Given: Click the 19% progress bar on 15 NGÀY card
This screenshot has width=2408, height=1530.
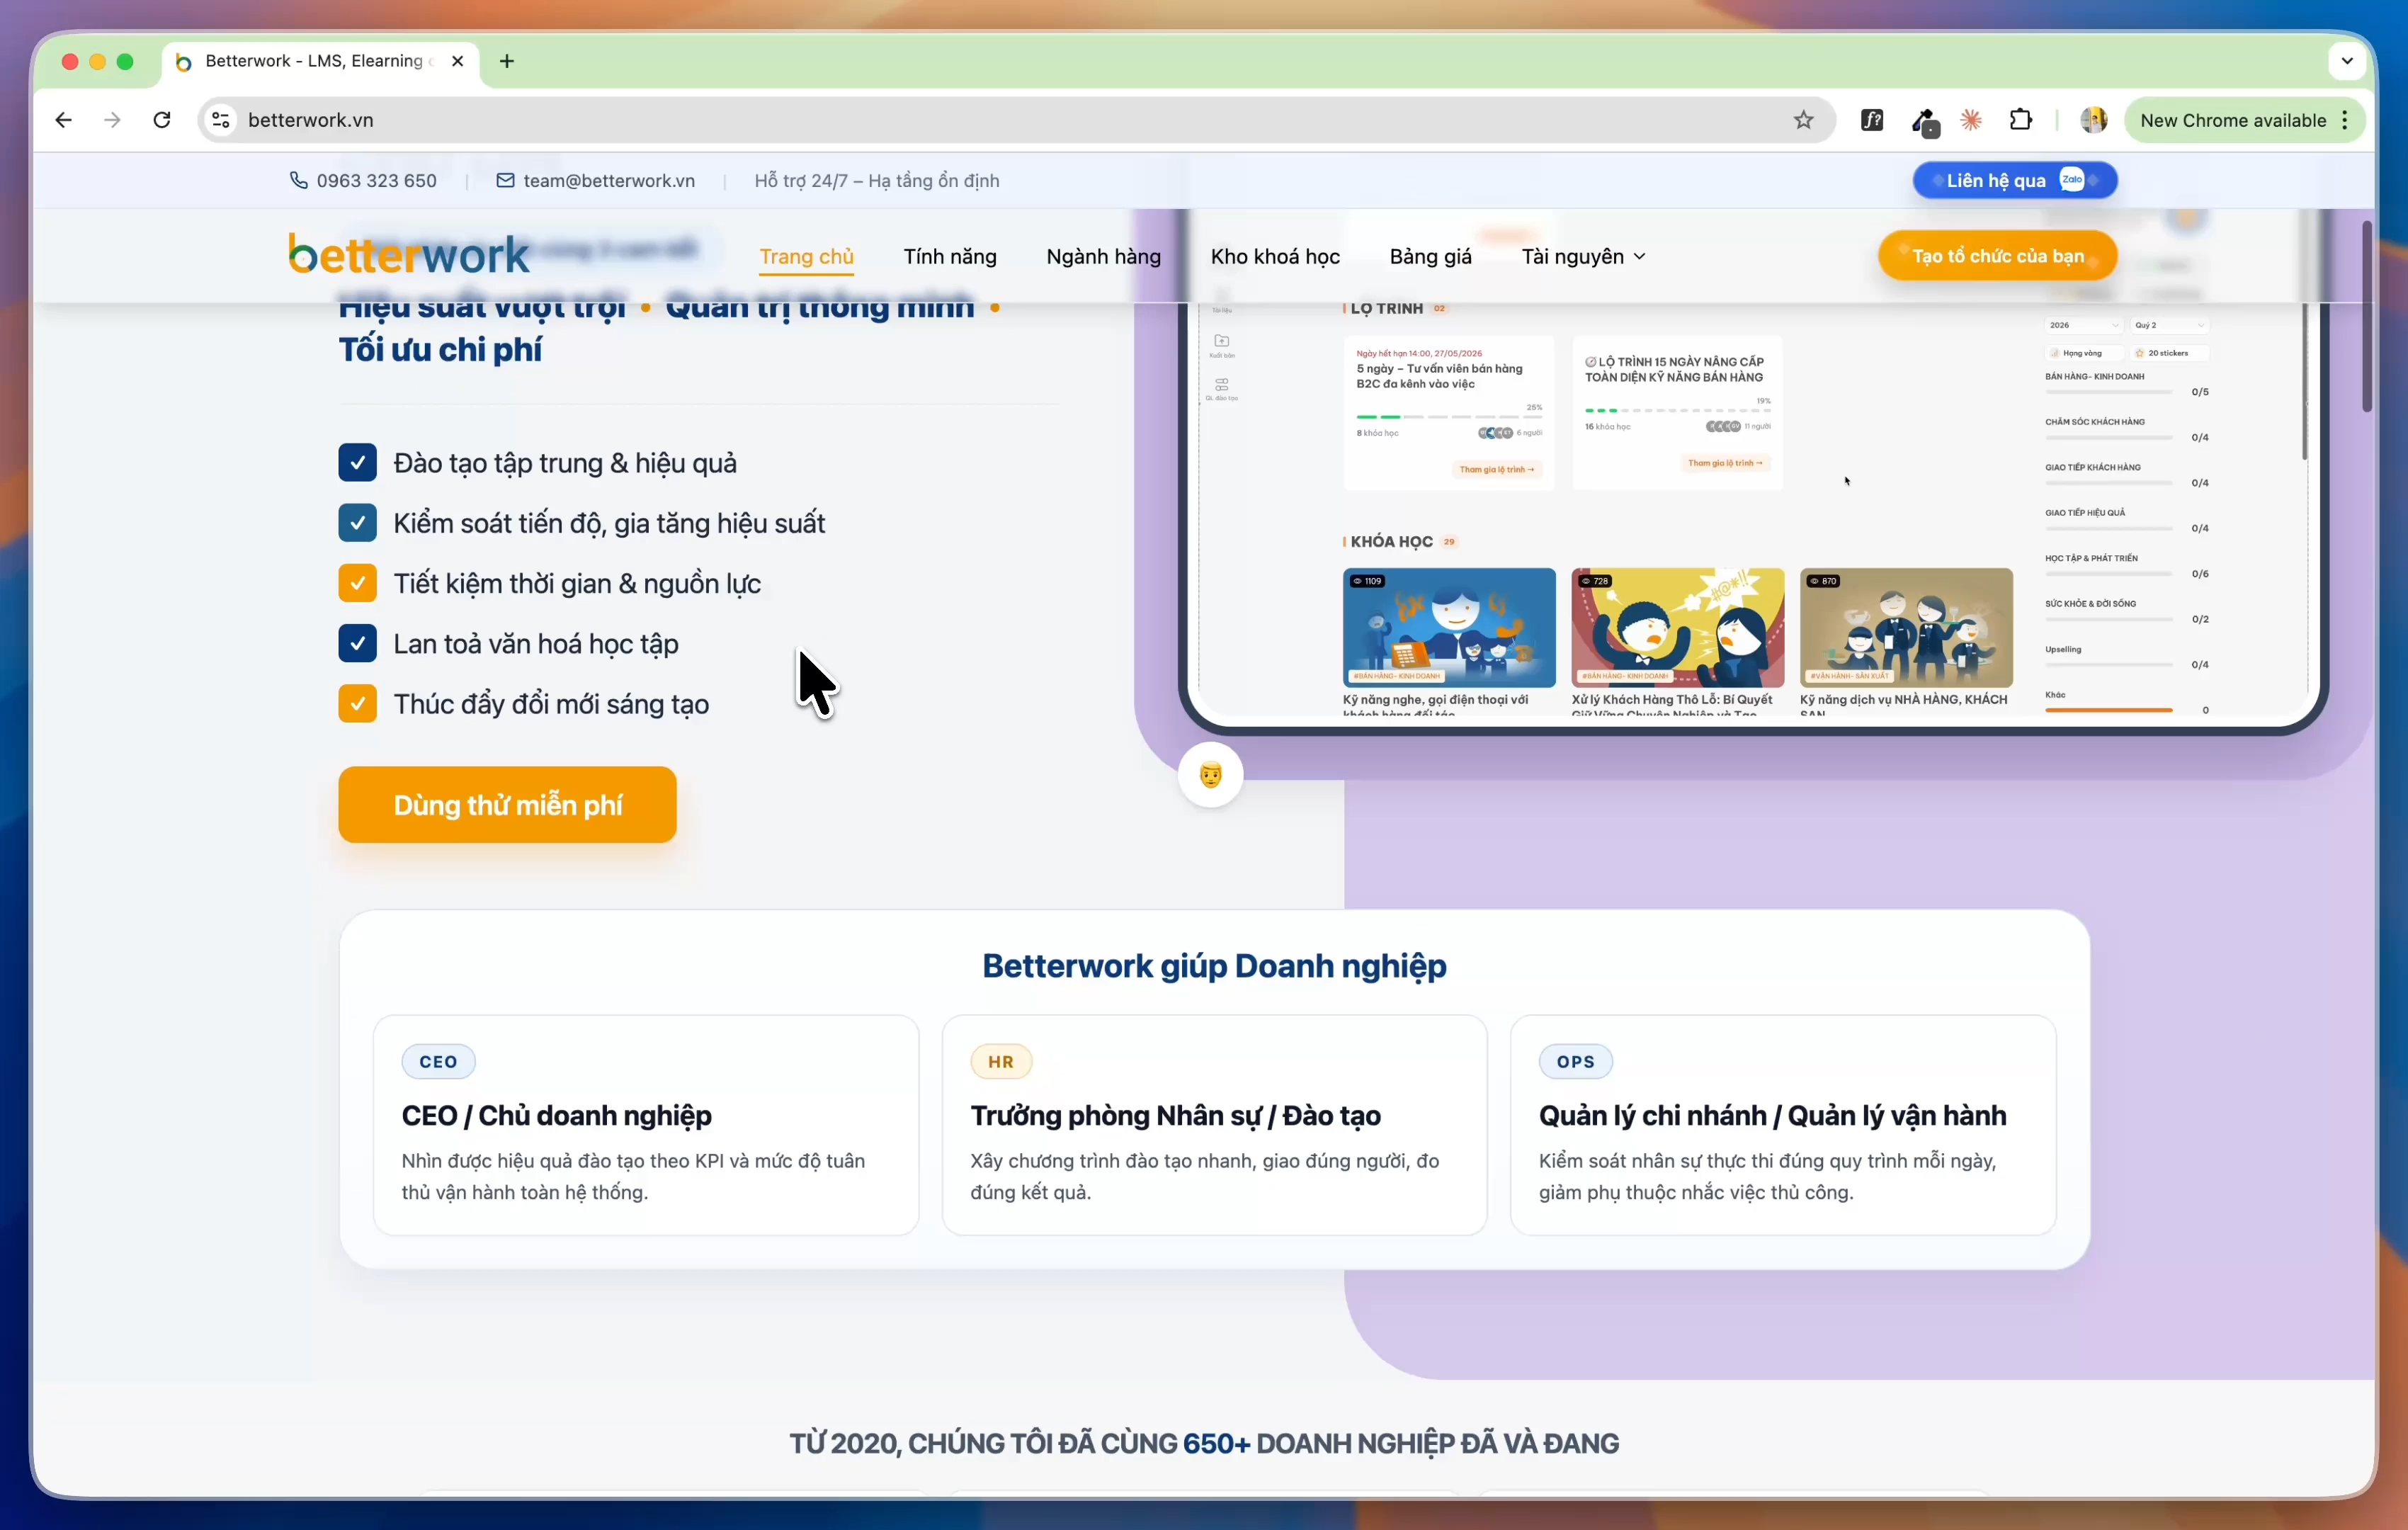Looking at the screenshot, I should (x=1677, y=410).
